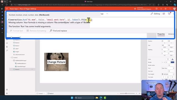Image resolution: width=177 pixels, height=100 pixels.
Task: Select Button3 breadcrumb in status bar
Action: pyautogui.click(x=51, y=93)
